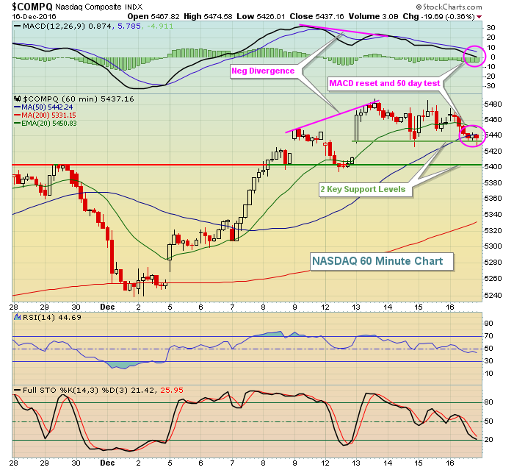
Task: Click the stochastic 80 level label
Action: pyautogui.click(x=488, y=402)
